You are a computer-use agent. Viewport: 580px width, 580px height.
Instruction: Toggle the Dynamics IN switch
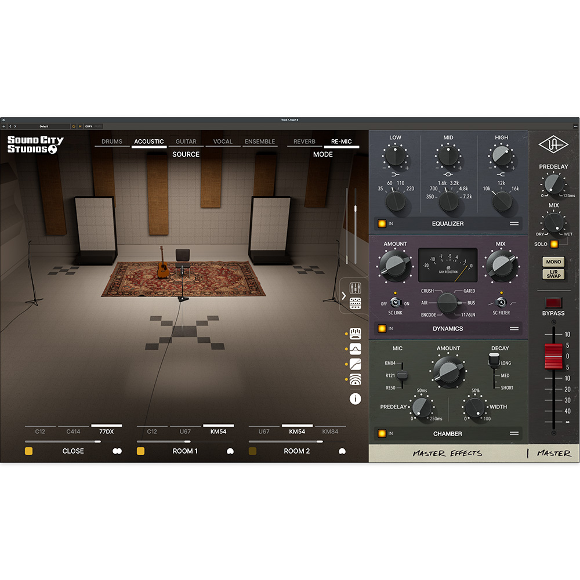pos(381,328)
